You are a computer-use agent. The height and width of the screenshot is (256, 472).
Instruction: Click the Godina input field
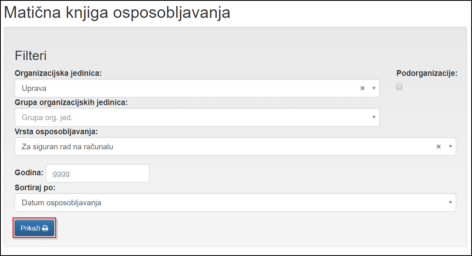click(97, 173)
